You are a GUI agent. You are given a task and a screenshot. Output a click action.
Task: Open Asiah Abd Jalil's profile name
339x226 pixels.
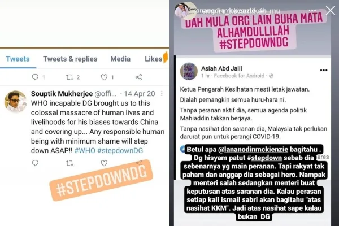point(221,68)
